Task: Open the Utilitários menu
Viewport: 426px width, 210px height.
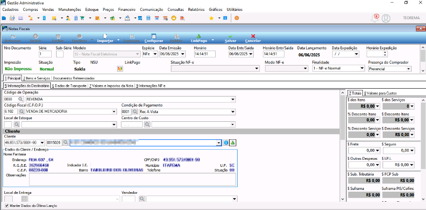Action: [234, 10]
